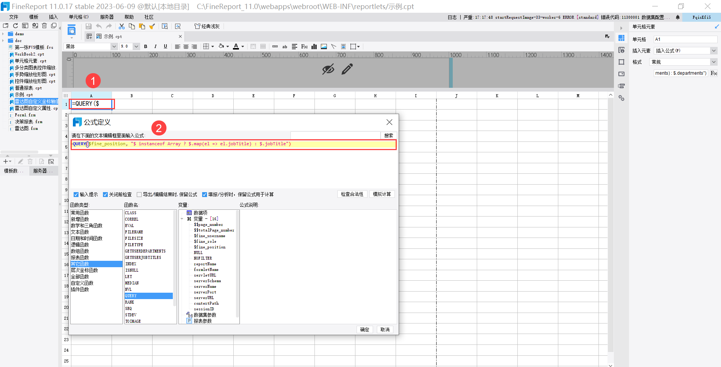Click the paste clipboard icon
Image resolution: width=721 pixels, height=367 pixels.
[x=142, y=26]
